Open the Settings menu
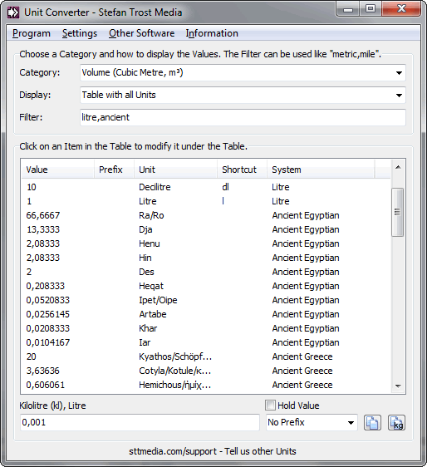Image resolution: width=427 pixels, height=467 pixels. (x=80, y=33)
